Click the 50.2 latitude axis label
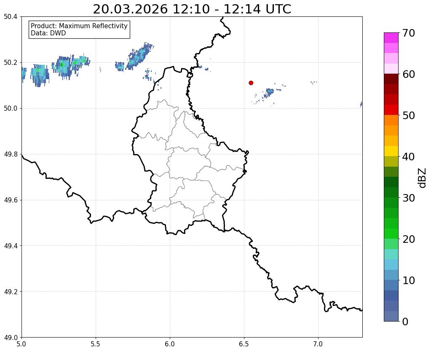 click(x=11, y=63)
